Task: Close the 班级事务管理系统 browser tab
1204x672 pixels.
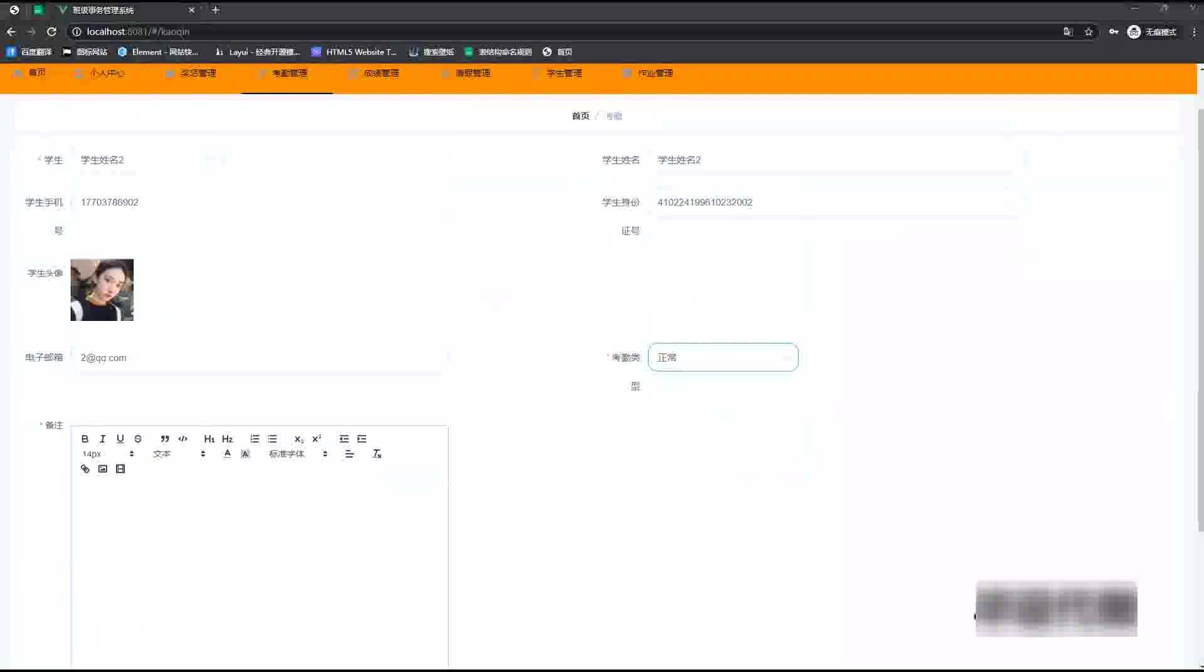Action: point(192,10)
